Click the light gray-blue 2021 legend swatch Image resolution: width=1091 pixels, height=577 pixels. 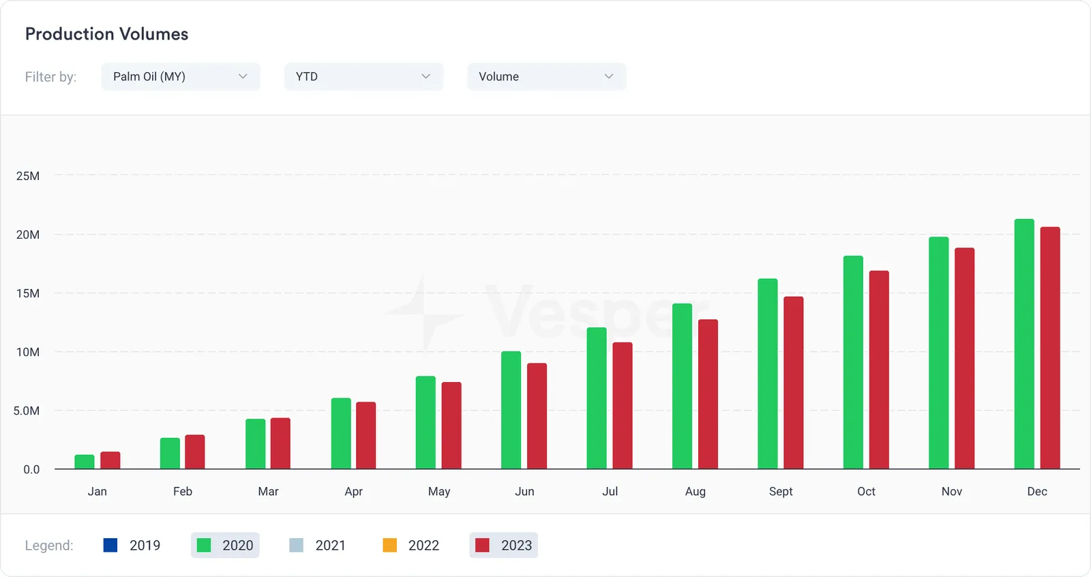point(297,545)
